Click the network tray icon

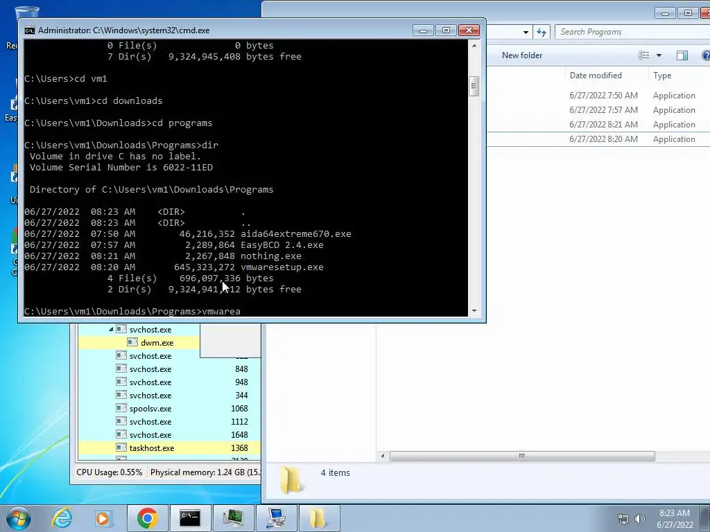[623, 519]
